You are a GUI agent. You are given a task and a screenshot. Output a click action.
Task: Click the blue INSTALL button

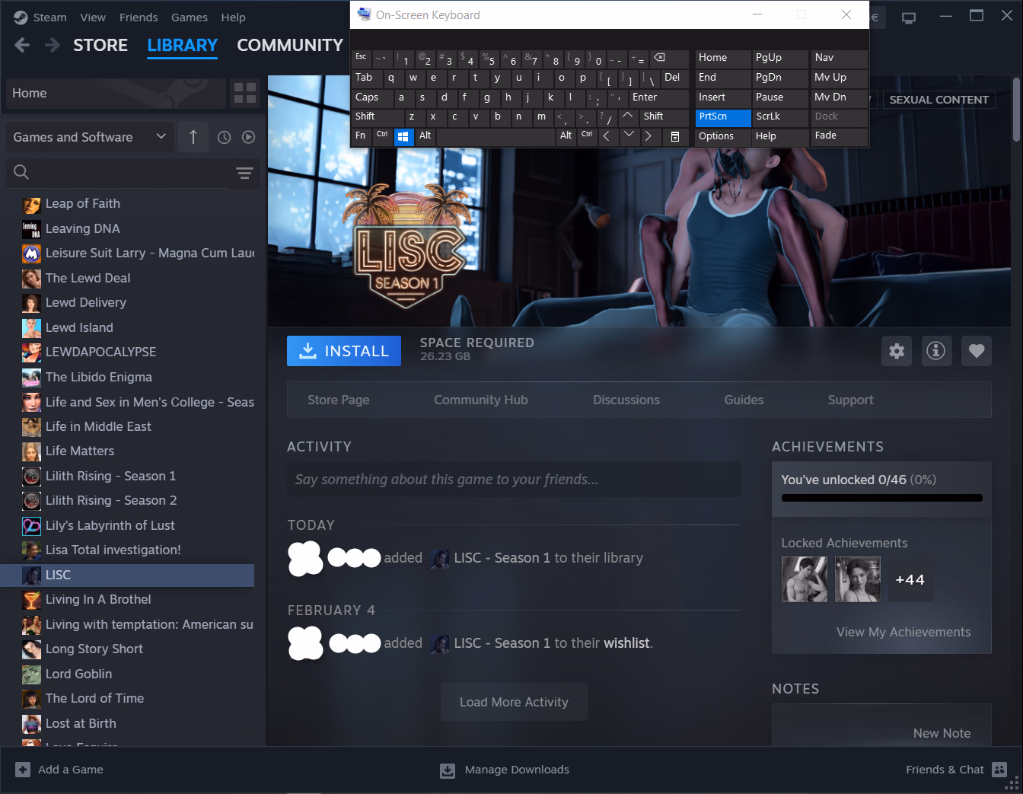coord(344,351)
